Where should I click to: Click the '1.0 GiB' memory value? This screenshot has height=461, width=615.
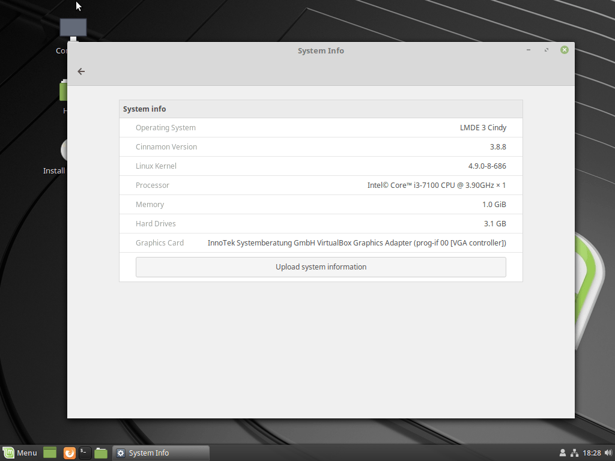(494, 205)
